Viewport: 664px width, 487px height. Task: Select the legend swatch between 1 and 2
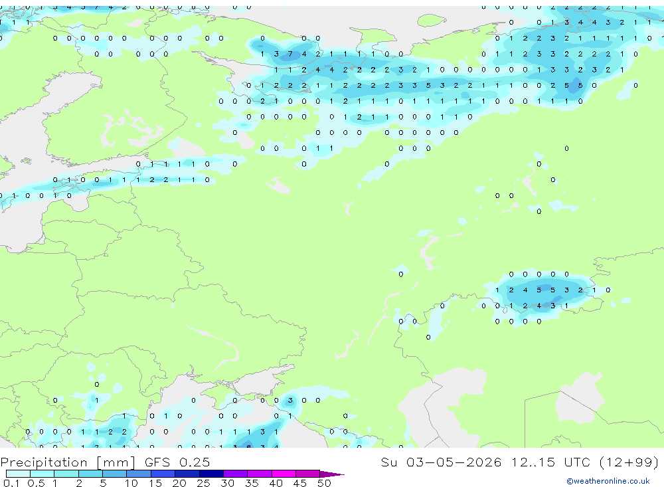tap(66, 474)
